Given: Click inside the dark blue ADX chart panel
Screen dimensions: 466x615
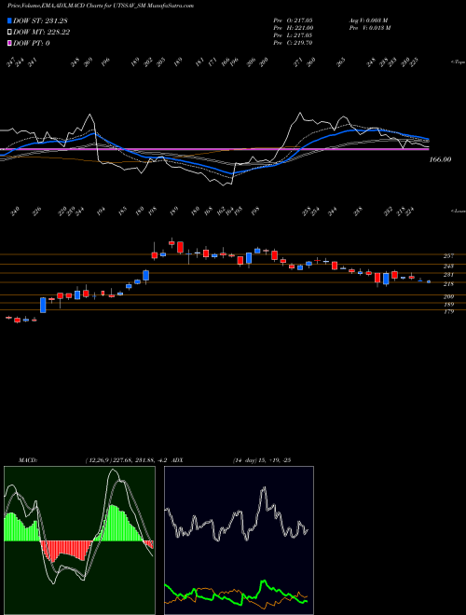Looking at the screenshot, I should point(239,540).
